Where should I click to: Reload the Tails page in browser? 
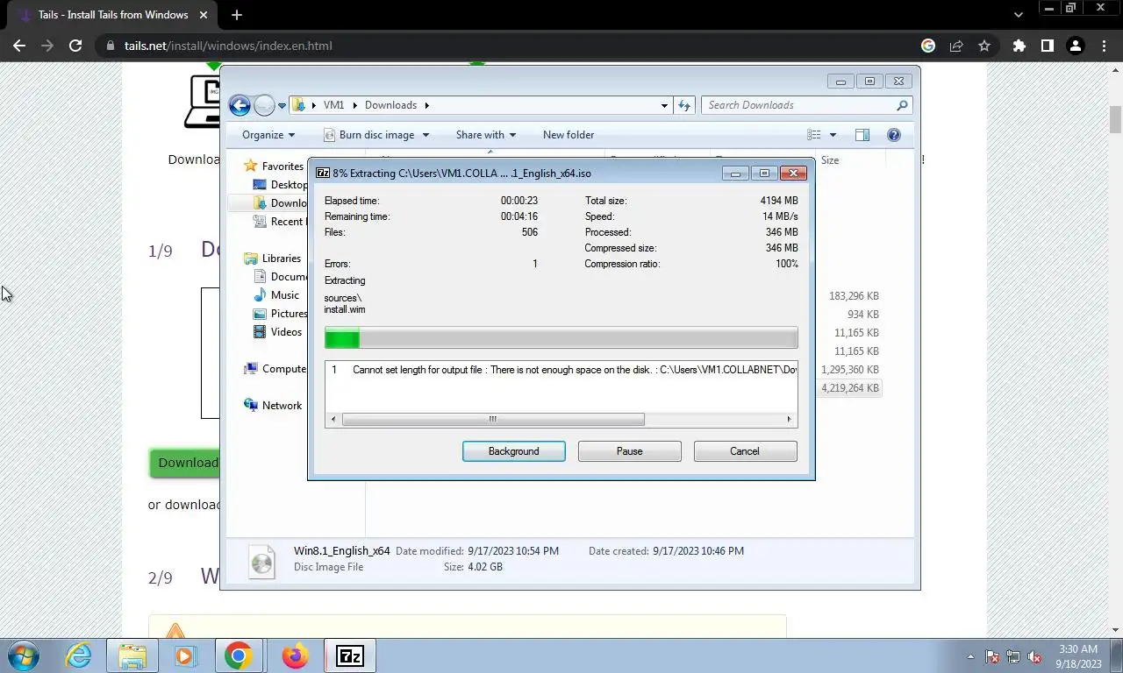click(x=75, y=46)
